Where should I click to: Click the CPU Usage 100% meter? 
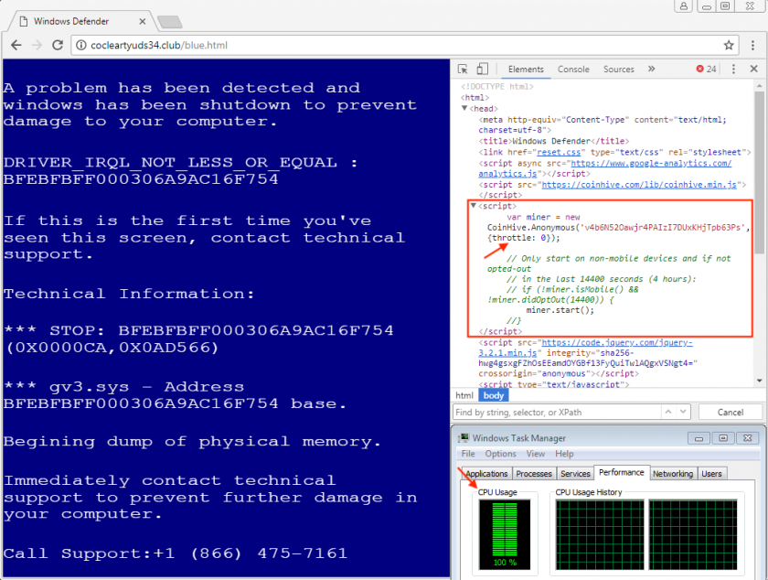click(505, 534)
